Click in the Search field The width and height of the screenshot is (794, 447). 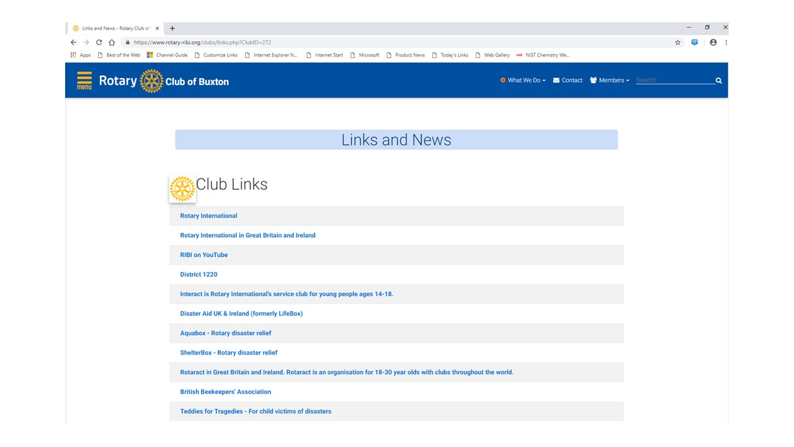click(x=675, y=80)
